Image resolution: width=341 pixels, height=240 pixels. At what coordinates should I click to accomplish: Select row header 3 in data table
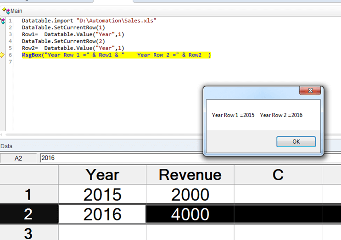(29, 233)
